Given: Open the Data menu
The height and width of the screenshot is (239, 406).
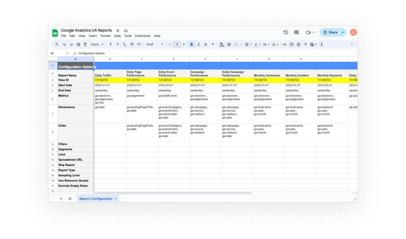Looking at the screenshot, I should click(x=117, y=36).
